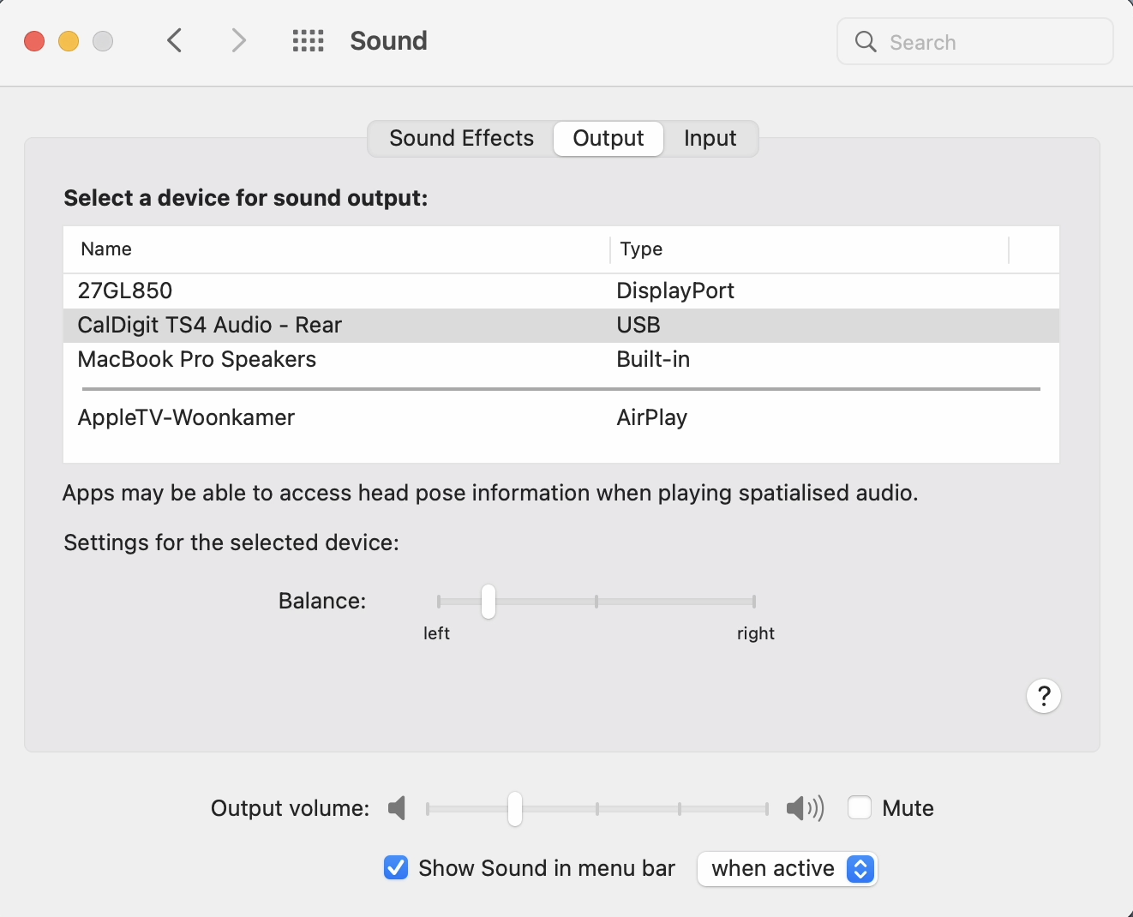The height and width of the screenshot is (917, 1133).
Task: Click the "right" balance label
Action: coord(756,633)
